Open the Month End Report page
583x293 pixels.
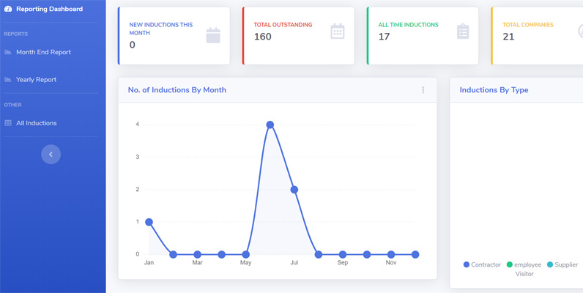click(x=43, y=52)
